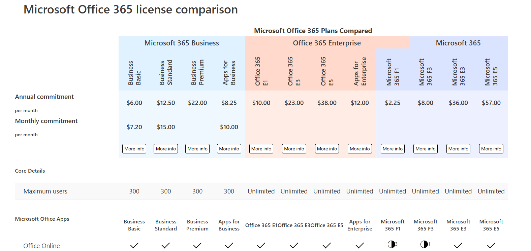Click the Office Online checkmark under Office 365 E1

(x=261, y=245)
